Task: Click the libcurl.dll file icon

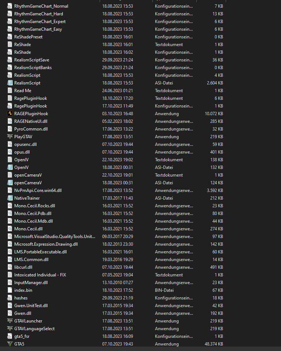Action: (10, 267)
